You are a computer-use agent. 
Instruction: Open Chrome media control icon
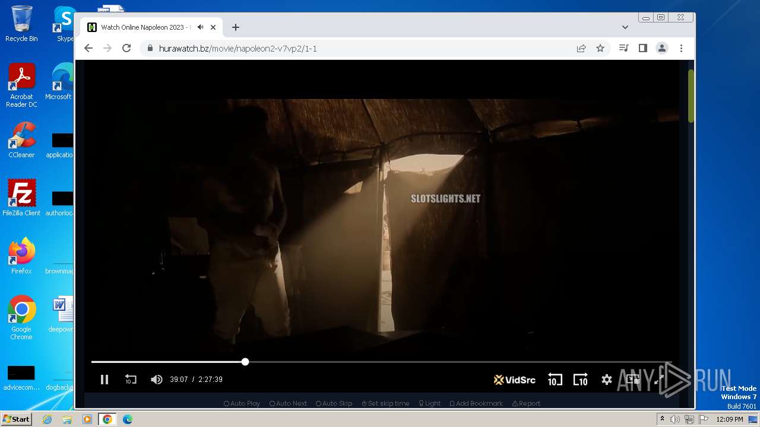[623, 48]
